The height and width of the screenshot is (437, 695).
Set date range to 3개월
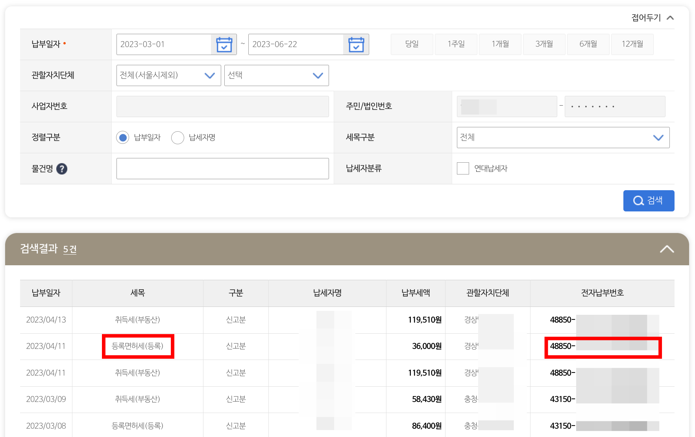coord(544,44)
